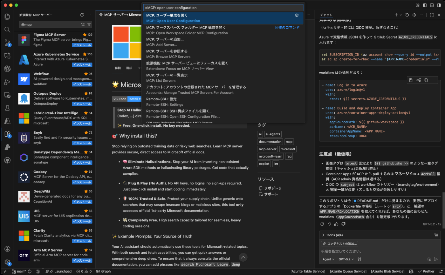Open the Search view in activity bar
Screen dimensions: 445x275
pyautogui.click(x=7, y=30)
